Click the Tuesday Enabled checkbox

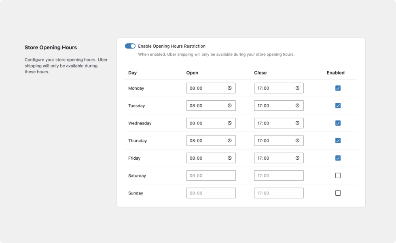click(338, 106)
